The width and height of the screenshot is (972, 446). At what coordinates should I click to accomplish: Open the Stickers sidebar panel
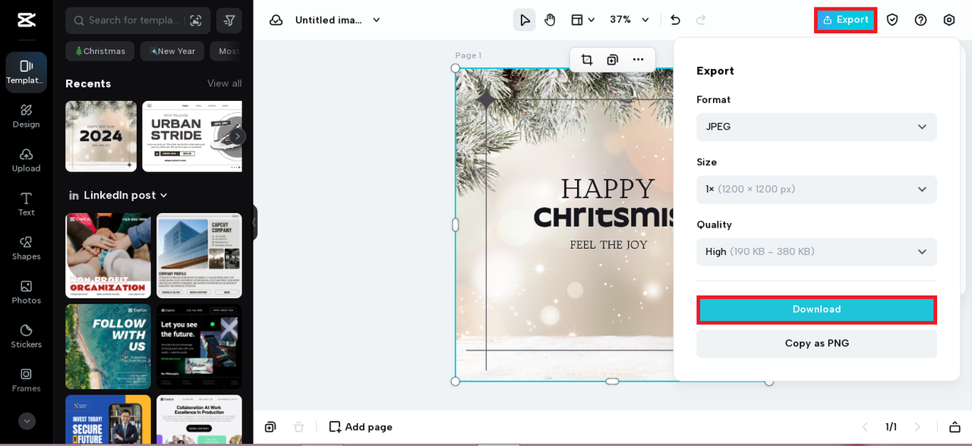pos(27,336)
